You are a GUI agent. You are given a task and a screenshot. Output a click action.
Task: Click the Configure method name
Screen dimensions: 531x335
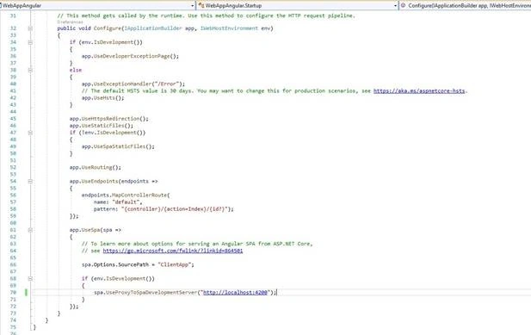click(x=108, y=28)
